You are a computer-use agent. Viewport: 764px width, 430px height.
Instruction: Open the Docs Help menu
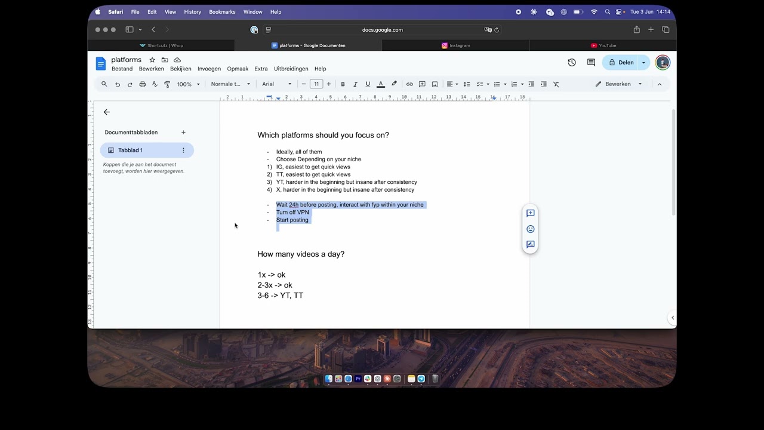320,69
